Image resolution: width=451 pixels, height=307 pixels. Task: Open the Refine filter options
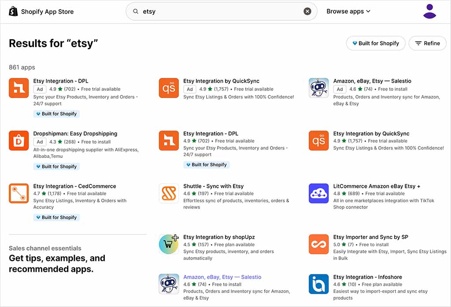(427, 43)
